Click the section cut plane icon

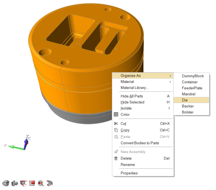point(23,183)
